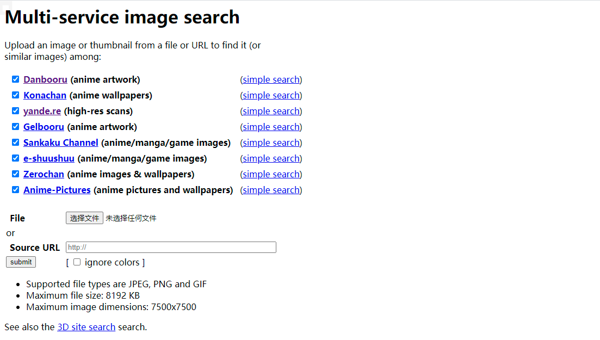Open simple search for Anime-Pictures
Image resolution: width=600 pixels, height=340 pixels.
pos(271,190)
